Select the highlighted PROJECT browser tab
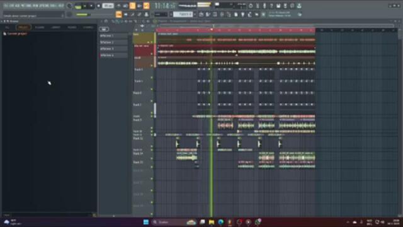The height and width of the screenshot is (227, 403). point(23,27)
